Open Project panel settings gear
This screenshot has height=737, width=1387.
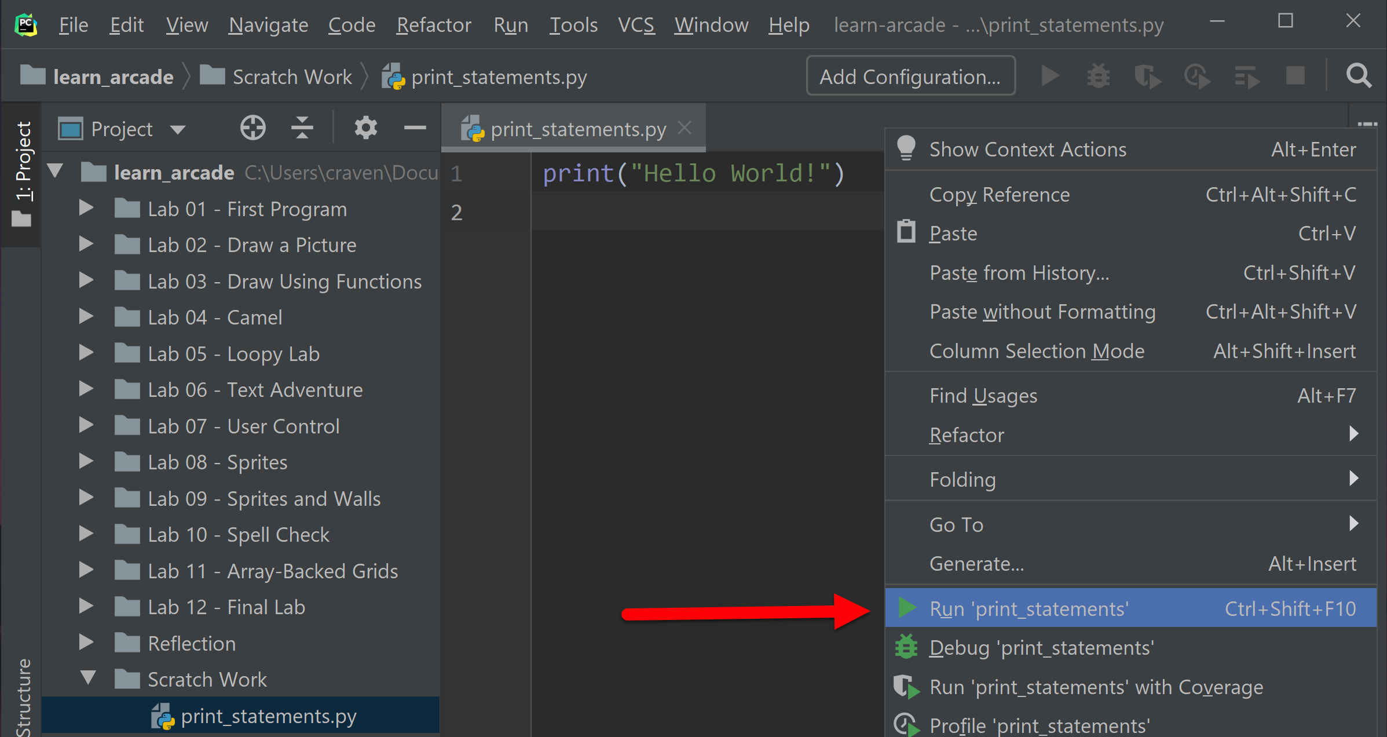365,127
